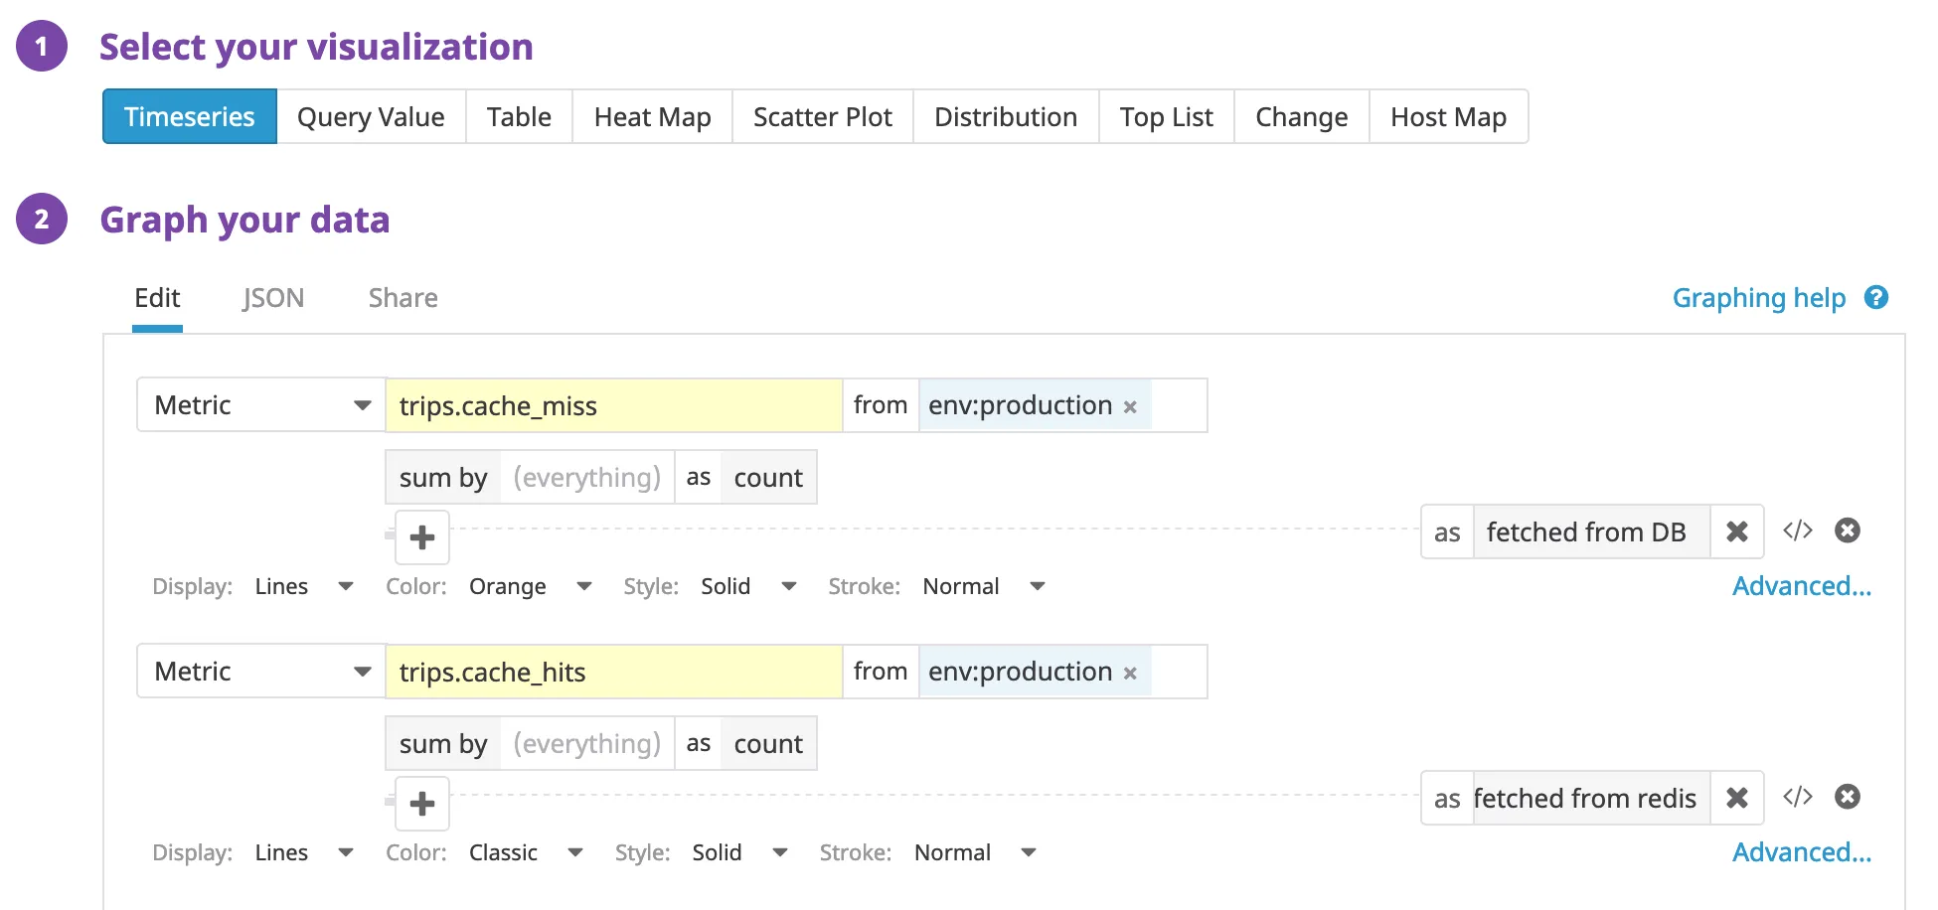Image resolution: width=1938 pixels, height=910 pixels.
Task: Expand Metric type dropdown for trips.cache_miss
Action: pos(261,404)
